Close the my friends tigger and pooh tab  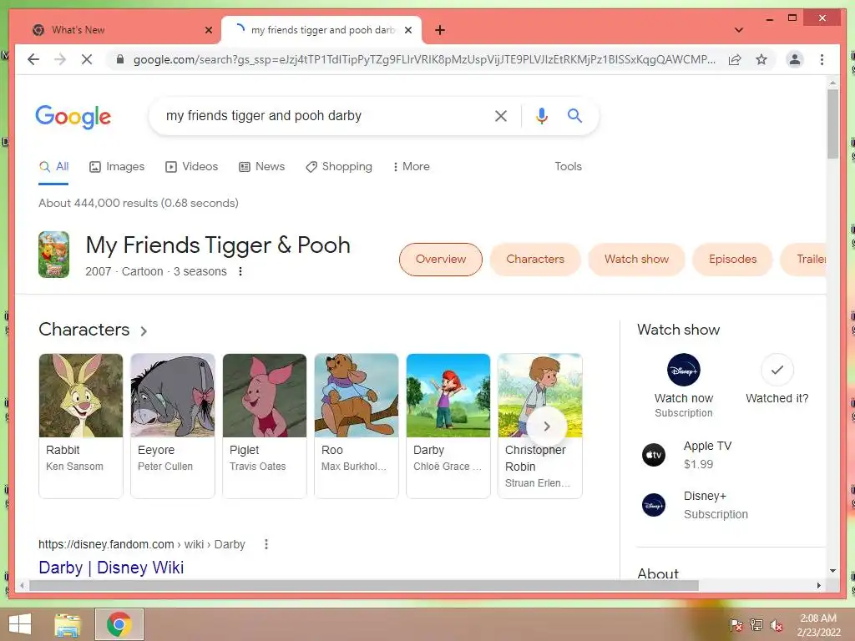(x=407, y=30)
